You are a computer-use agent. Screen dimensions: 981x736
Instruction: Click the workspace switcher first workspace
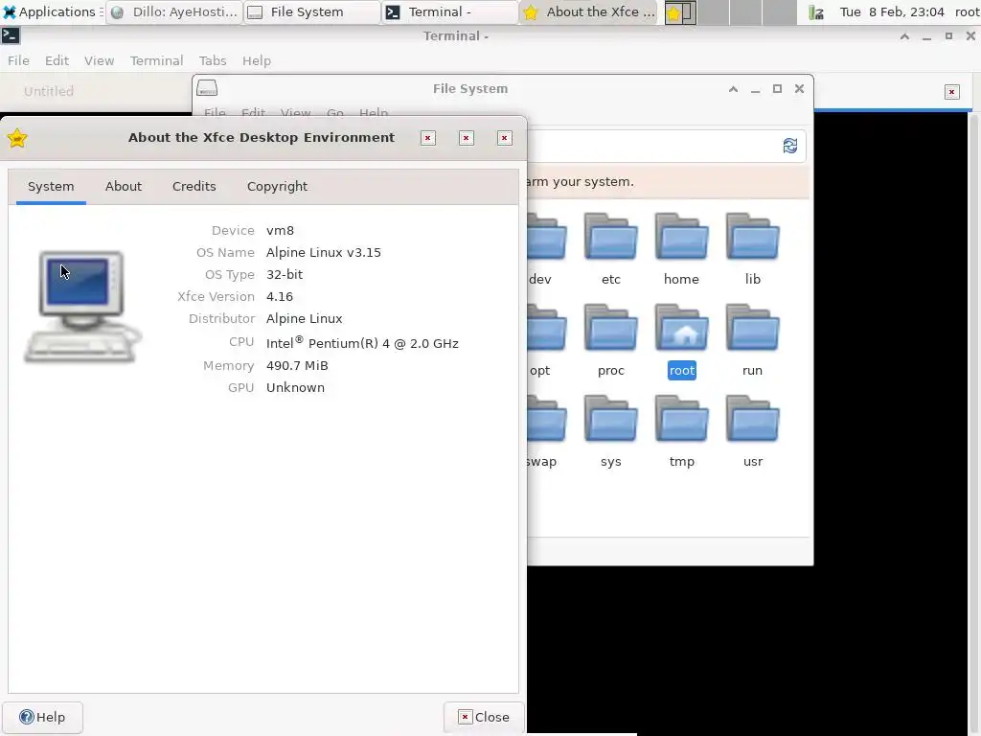680,11
